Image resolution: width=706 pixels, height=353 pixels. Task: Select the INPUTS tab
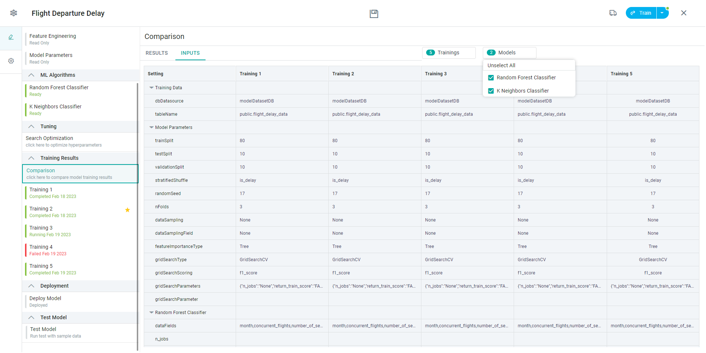[190, 53]
